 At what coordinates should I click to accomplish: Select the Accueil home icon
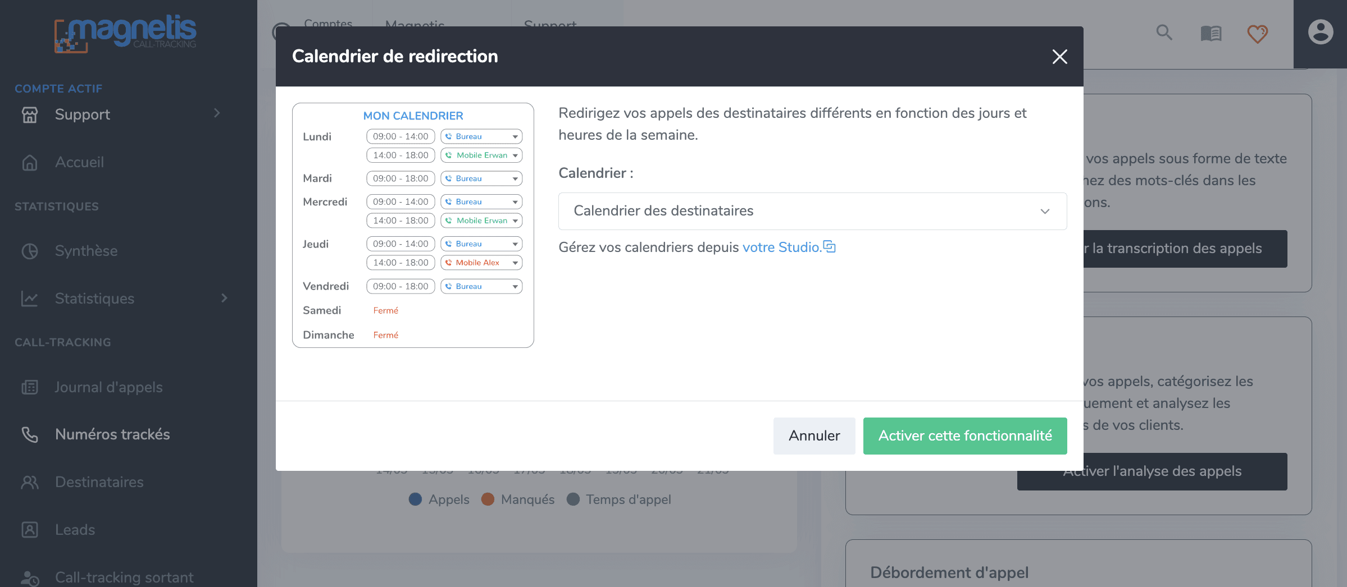coord(30,162)
